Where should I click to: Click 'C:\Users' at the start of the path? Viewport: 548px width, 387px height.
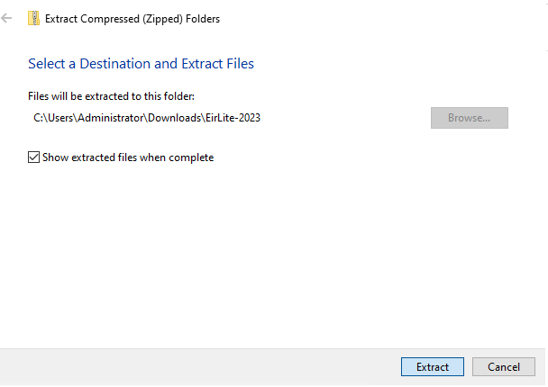[x=53, y=118]
